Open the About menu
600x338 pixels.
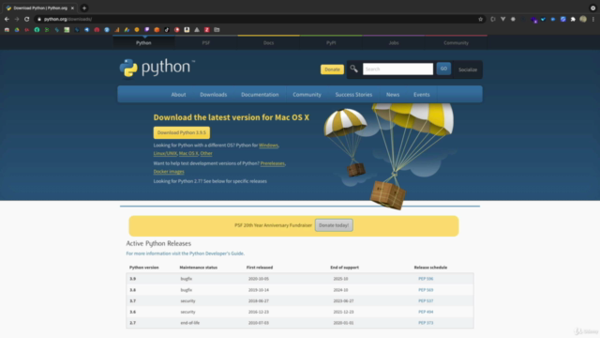(x=178, y=95)
